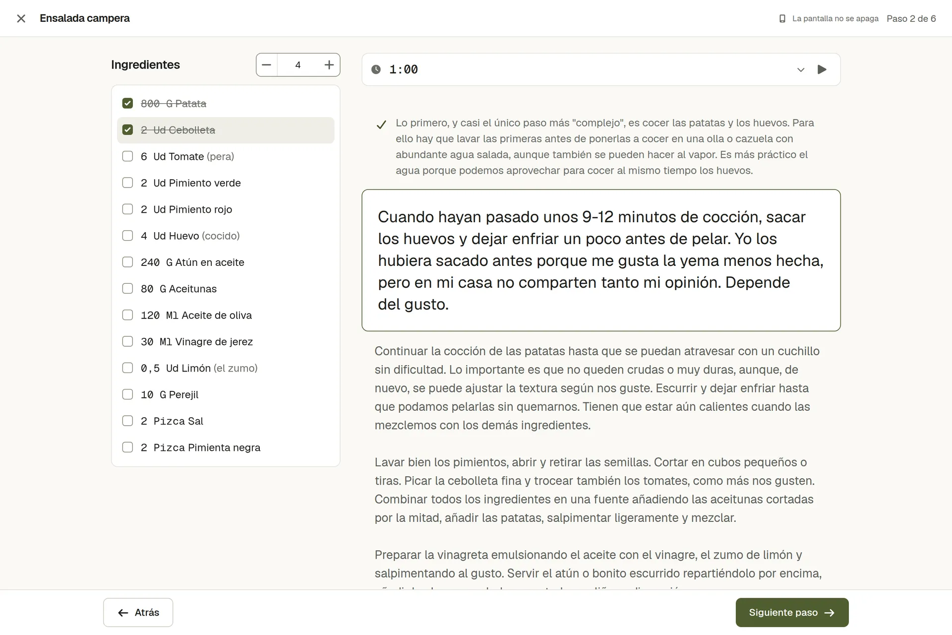Check the 6 Ud Tomate checkbox
Viewport: 952px width, 635px height.
click(x=127, y=156)
